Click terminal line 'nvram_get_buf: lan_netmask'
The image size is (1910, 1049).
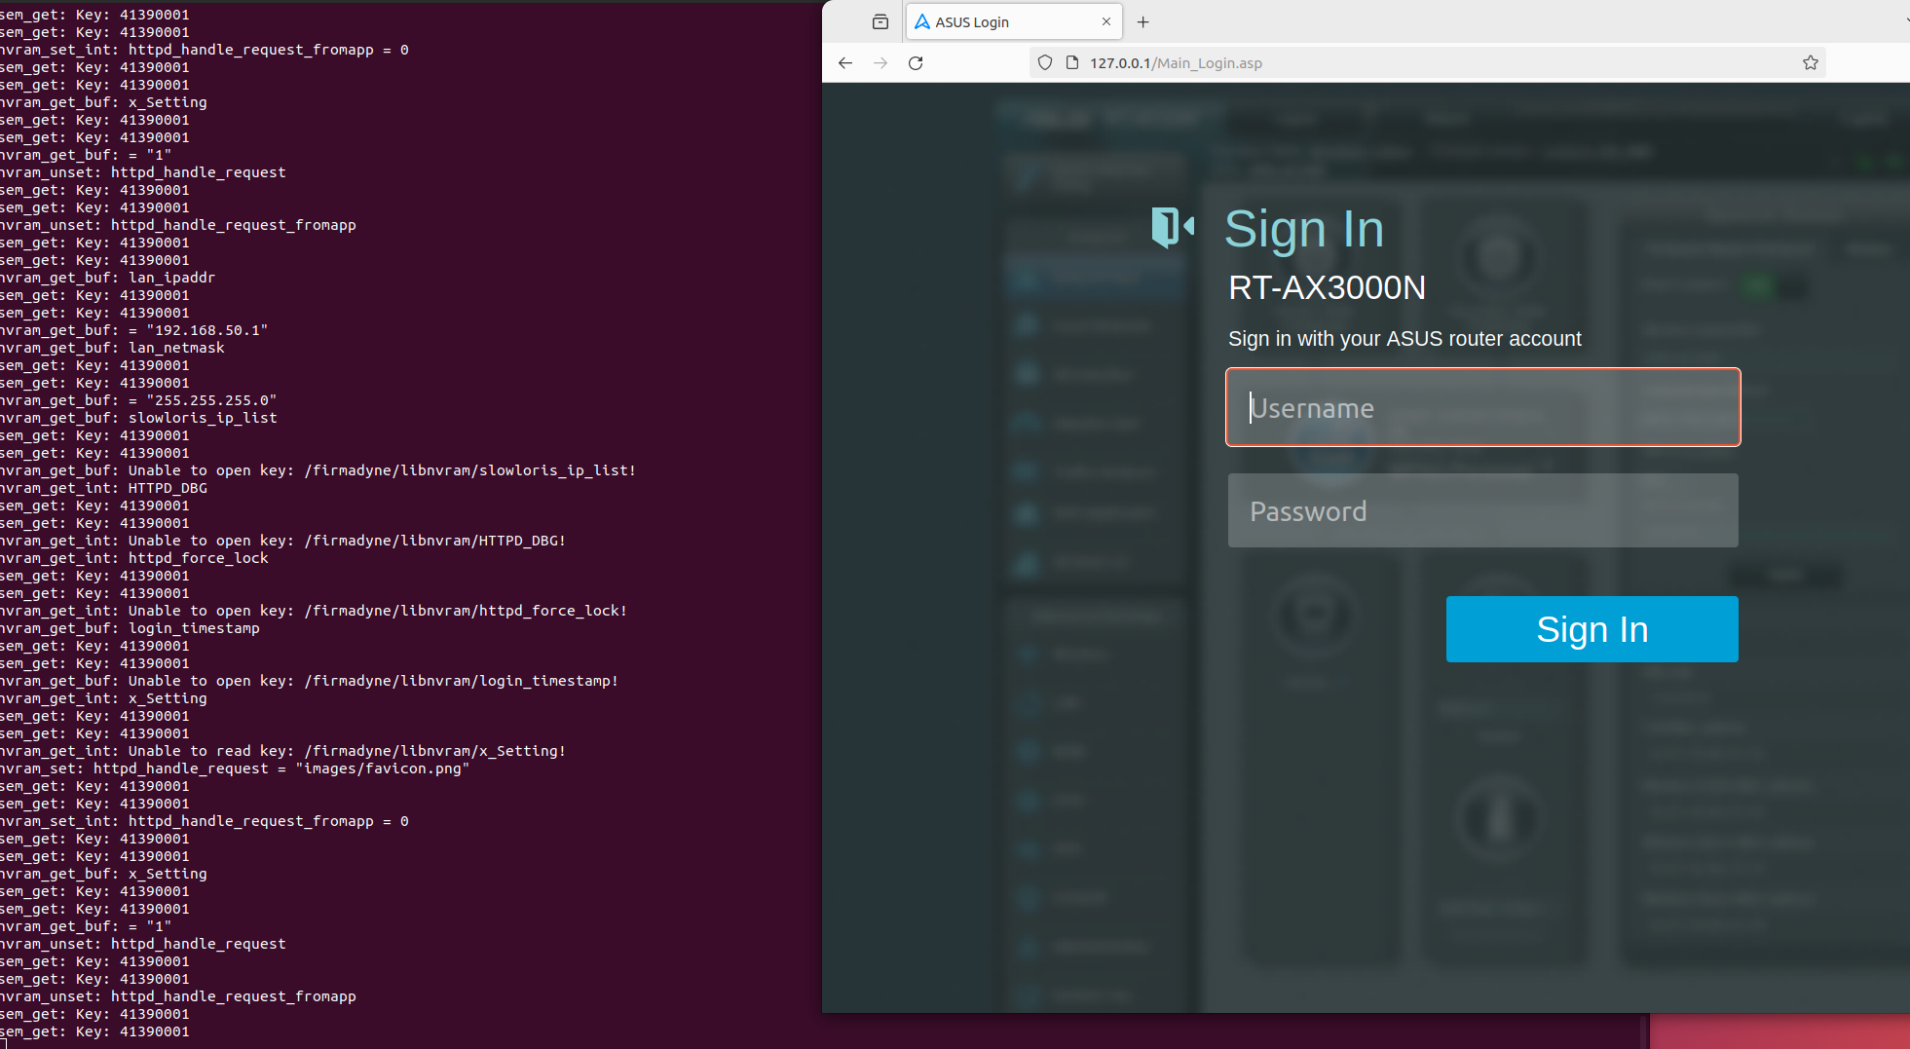(112, 348)
